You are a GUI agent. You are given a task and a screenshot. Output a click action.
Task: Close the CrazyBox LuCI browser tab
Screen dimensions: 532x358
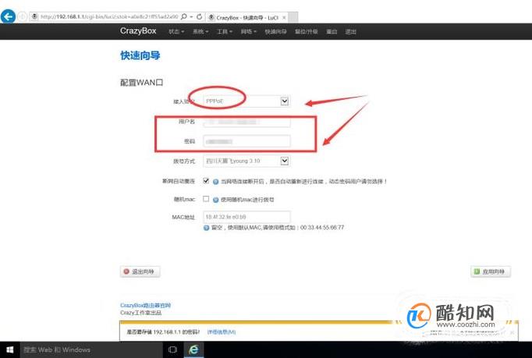point(284,17)
